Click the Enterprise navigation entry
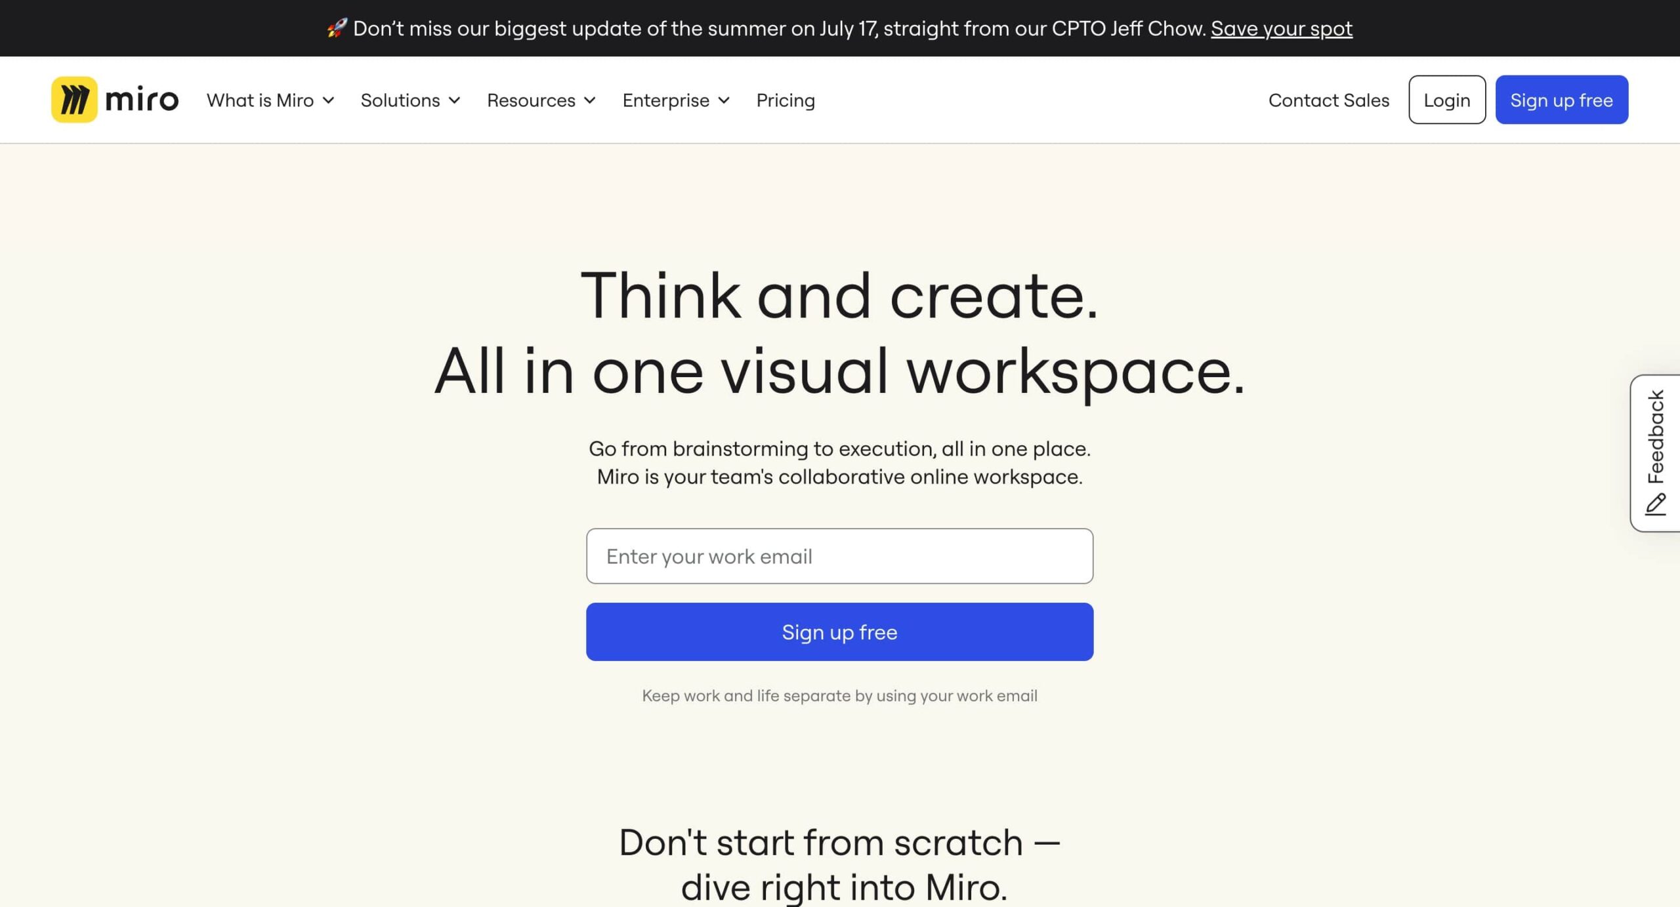1680x907 pixels. (x=665, y=100)
